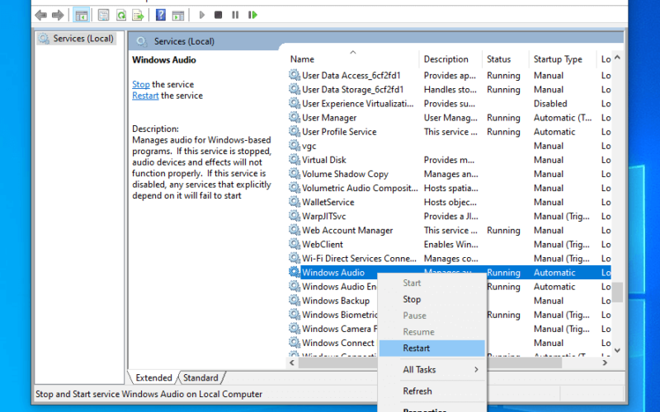The height and width of the screenshot is (412, 660).
Task: Click the Back arrow in toolbar
Action: click(40, 16)
